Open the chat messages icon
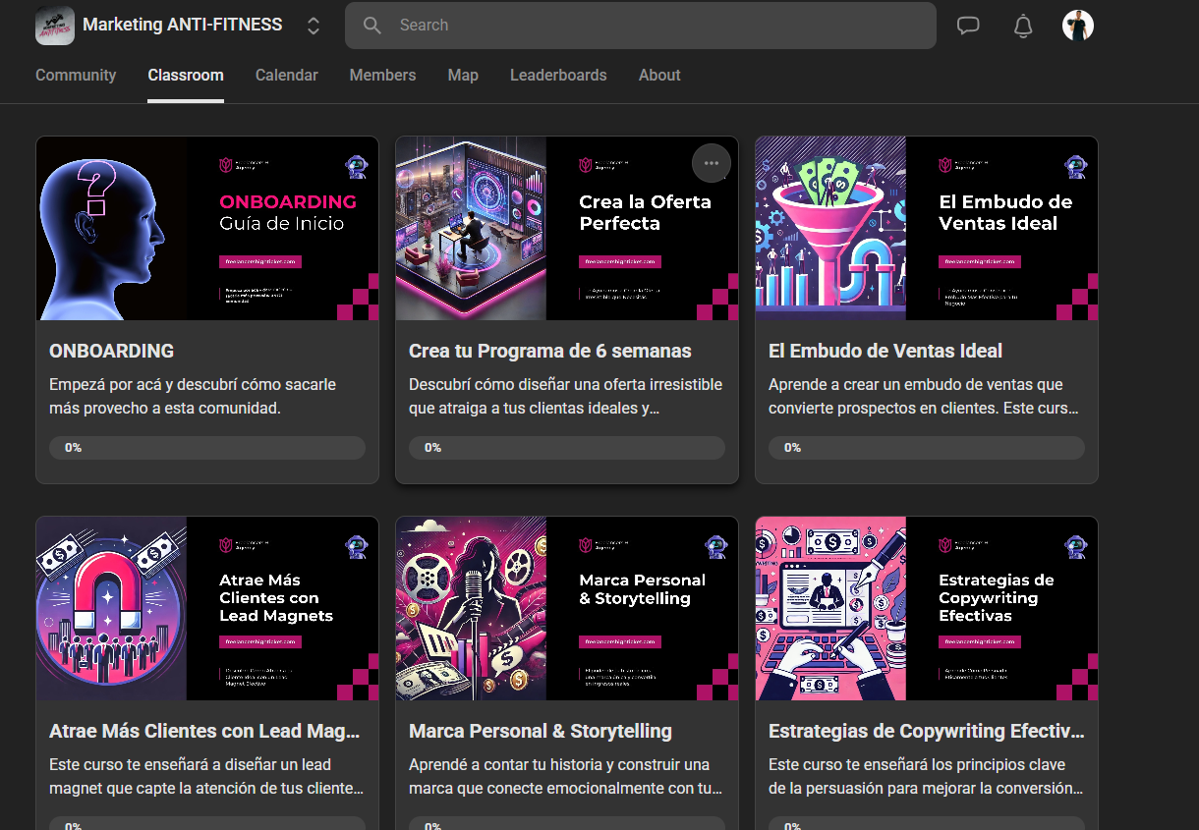Image resolution: width=1199 pixels, height=830 pixels. (x=968, y=26)
